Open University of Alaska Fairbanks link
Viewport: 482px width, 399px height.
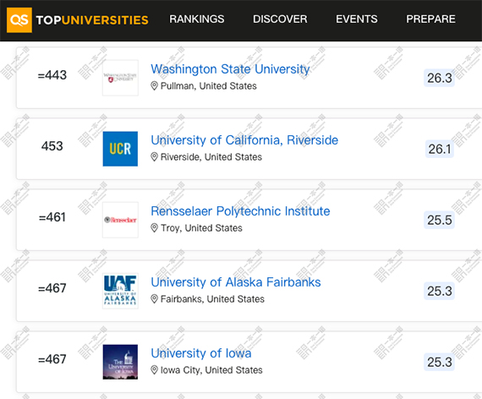click(x=236, y=282)
